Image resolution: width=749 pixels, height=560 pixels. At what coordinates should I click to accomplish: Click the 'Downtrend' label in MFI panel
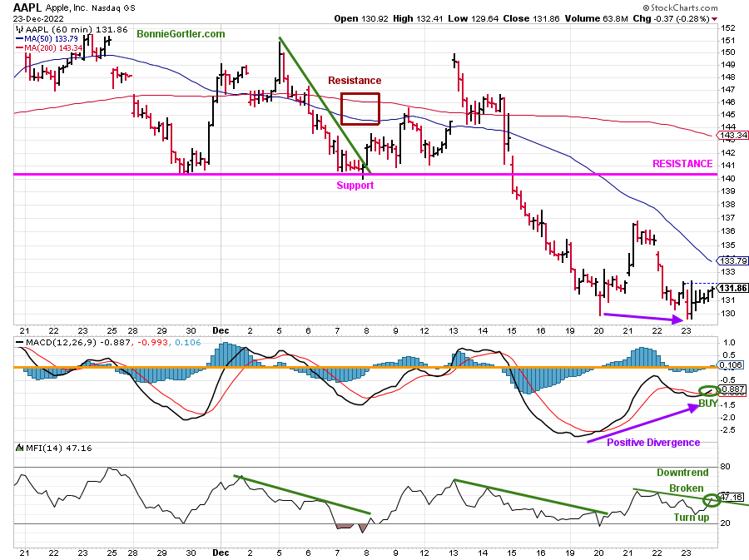[682, 472]
